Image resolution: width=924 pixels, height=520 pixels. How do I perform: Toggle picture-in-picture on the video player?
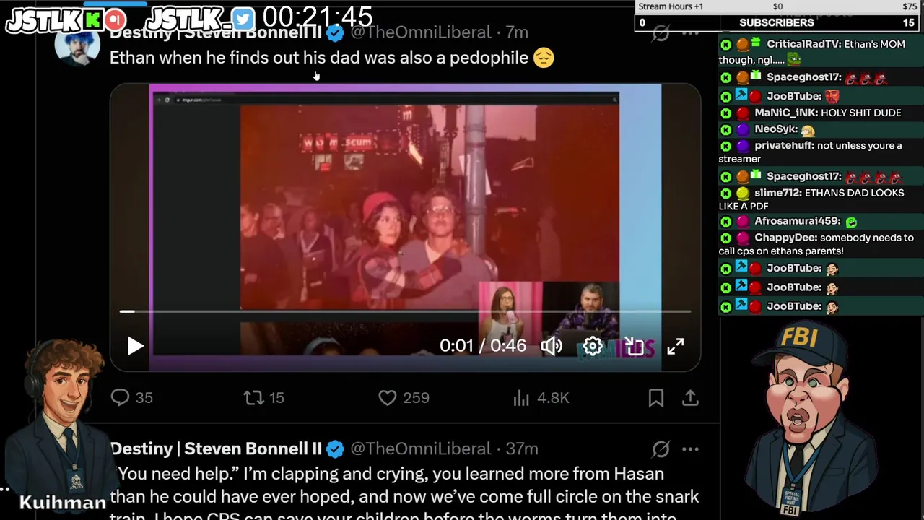tap(634, 346)
